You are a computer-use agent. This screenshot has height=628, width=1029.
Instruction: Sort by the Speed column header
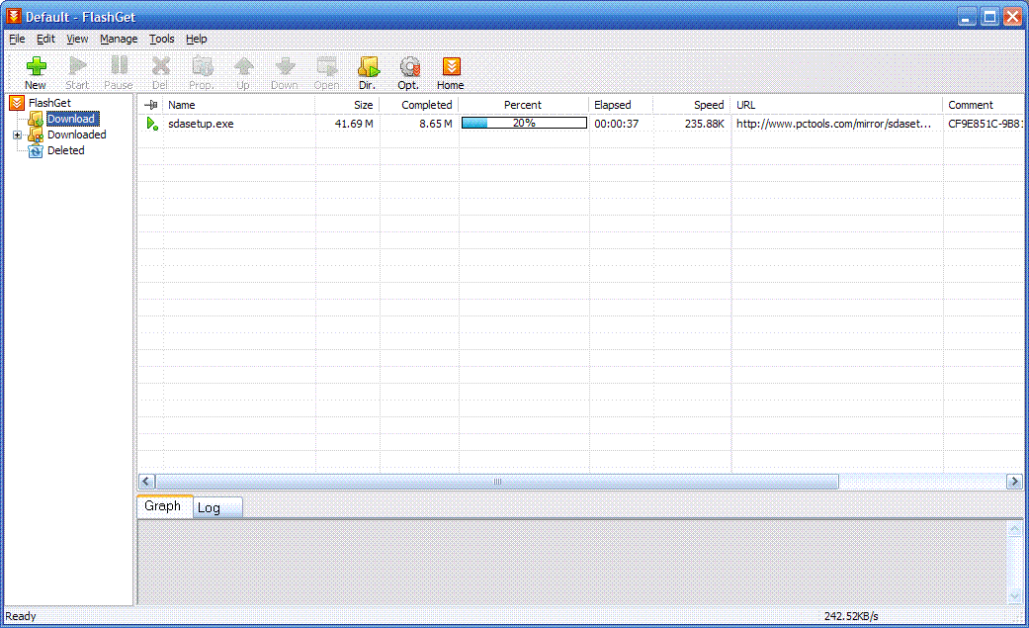click(x=692, y=105)
